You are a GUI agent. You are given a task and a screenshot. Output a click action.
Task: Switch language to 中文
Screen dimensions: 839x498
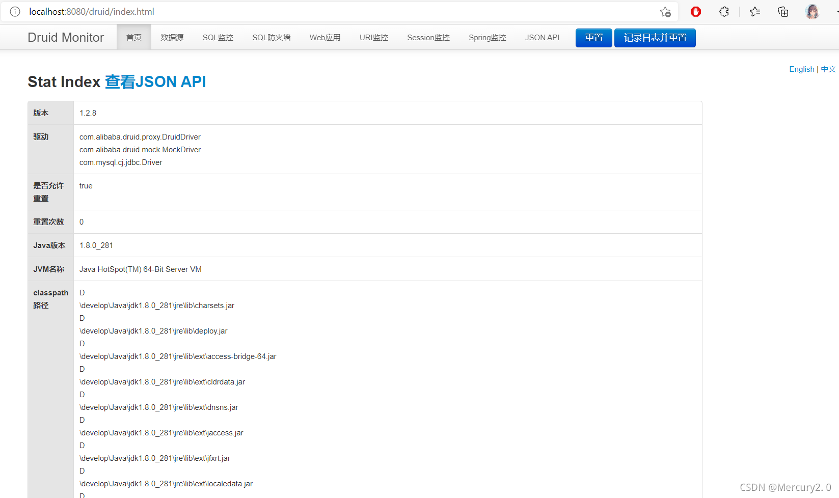(828, 69)
